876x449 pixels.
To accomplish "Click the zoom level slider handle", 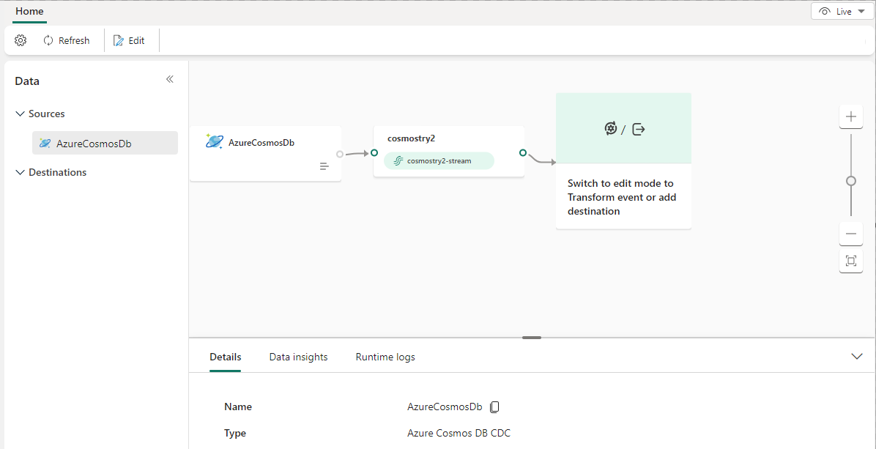I will pyautogui.click(x=850, y=179).
